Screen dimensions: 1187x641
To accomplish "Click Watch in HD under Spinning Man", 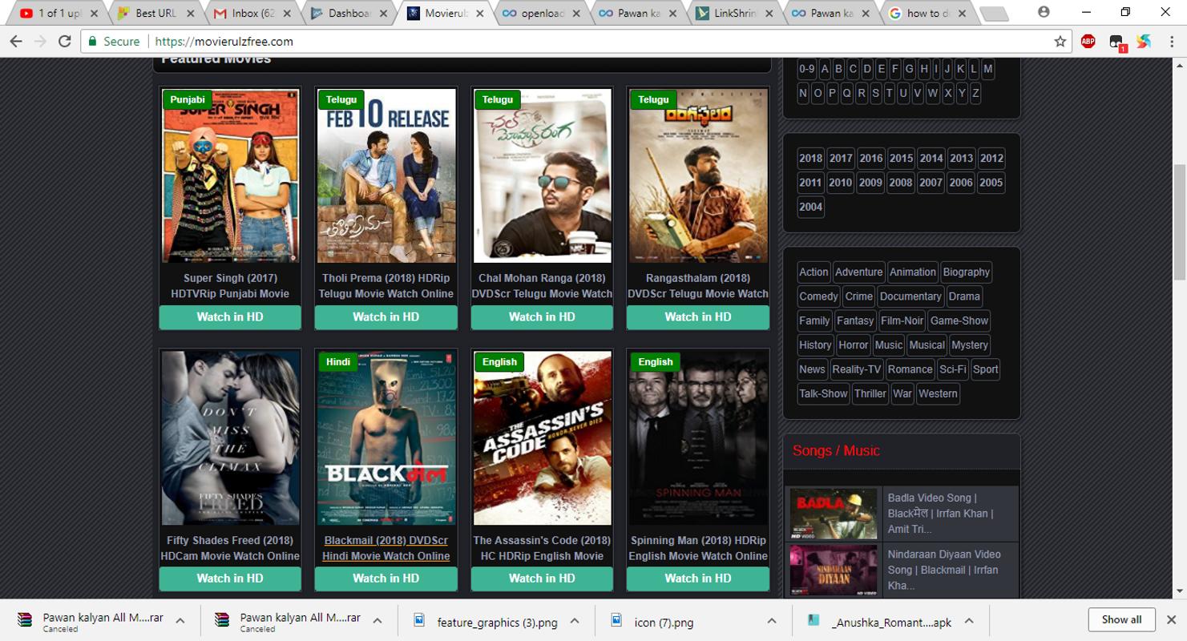I will point(698,579).
